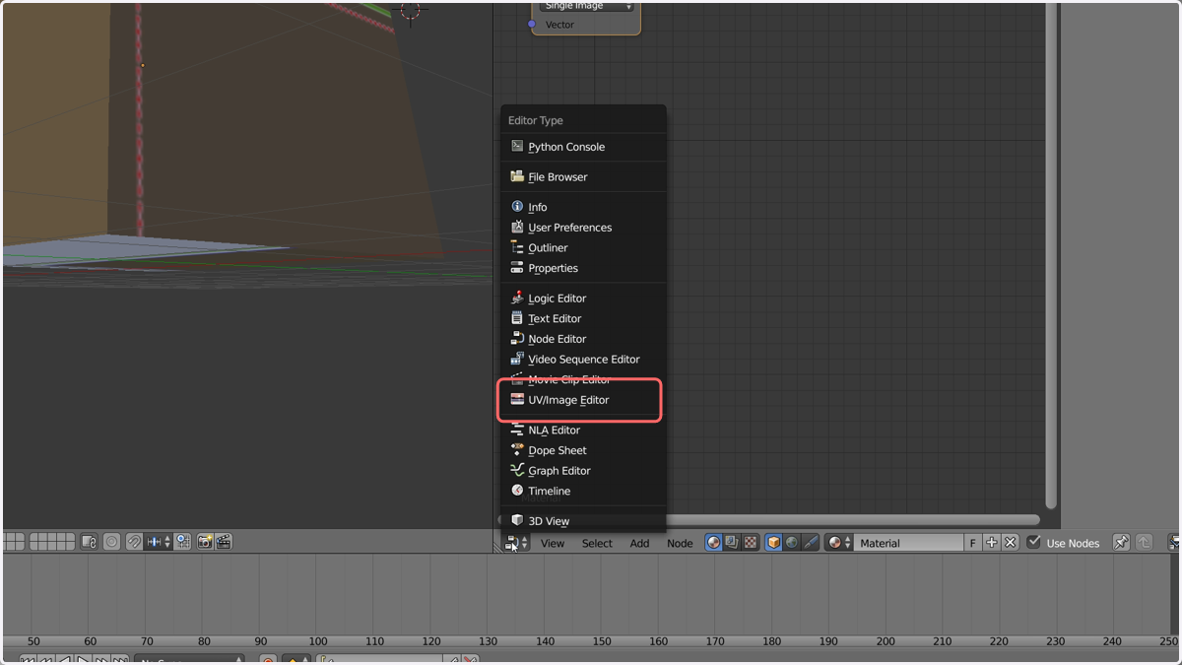Select Python Console in the editor list

tap(583, 147)
